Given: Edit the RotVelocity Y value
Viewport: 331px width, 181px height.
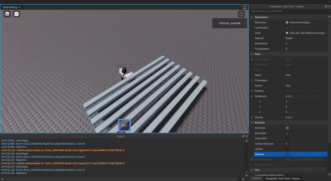Looking at the screenshot, I should click(306, 107).
